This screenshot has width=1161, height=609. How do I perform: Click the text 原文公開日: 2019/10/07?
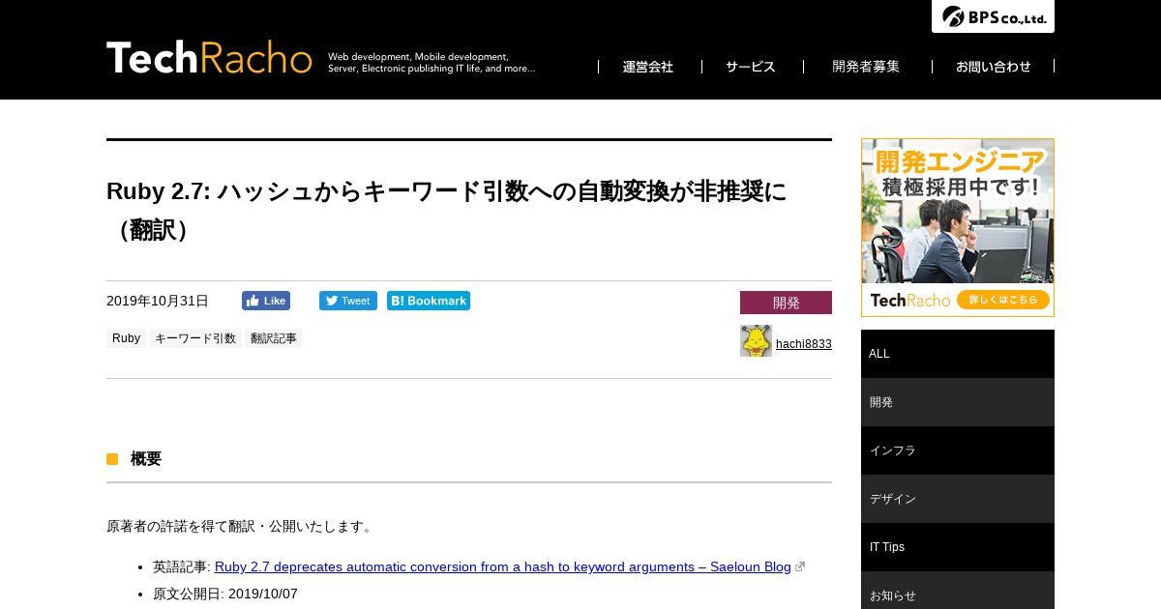tap(225, 594)
